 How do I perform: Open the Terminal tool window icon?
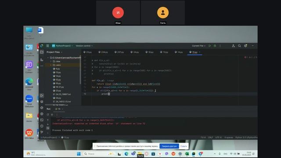42,120
